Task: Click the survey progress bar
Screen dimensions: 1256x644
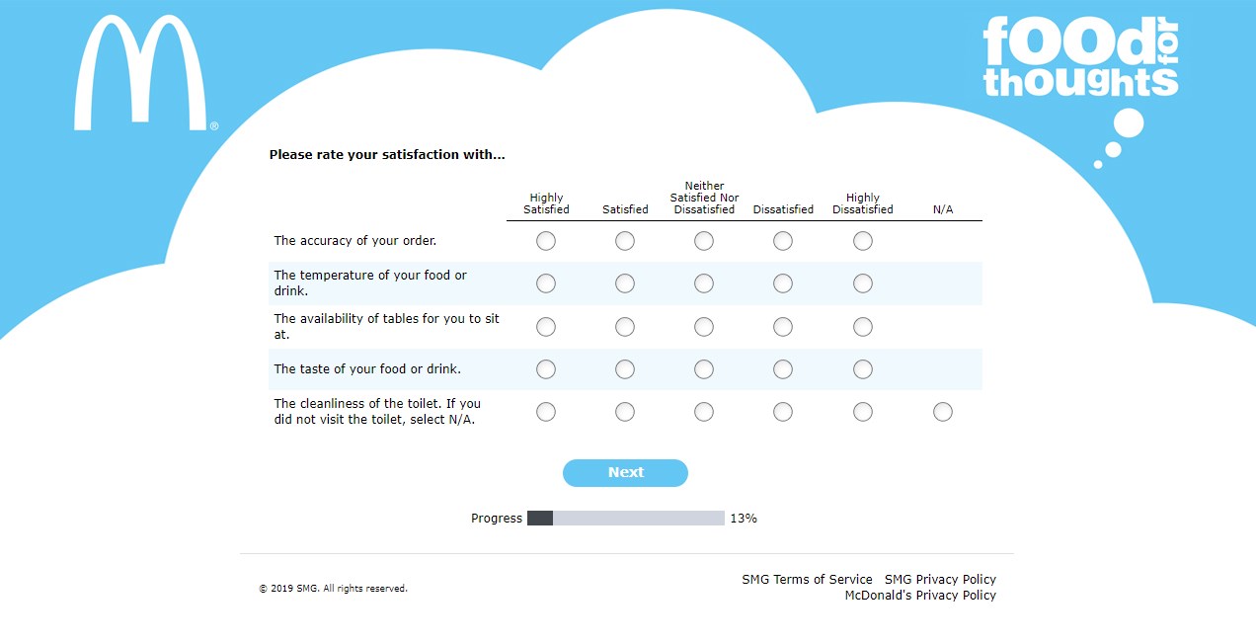Action: [x=626, y=519]
